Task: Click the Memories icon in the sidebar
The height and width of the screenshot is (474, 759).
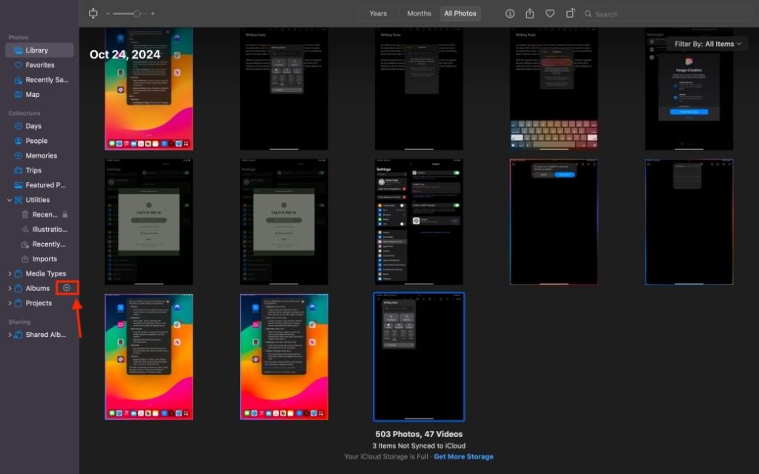Action: pyautogui.click(x=19, y=156)
